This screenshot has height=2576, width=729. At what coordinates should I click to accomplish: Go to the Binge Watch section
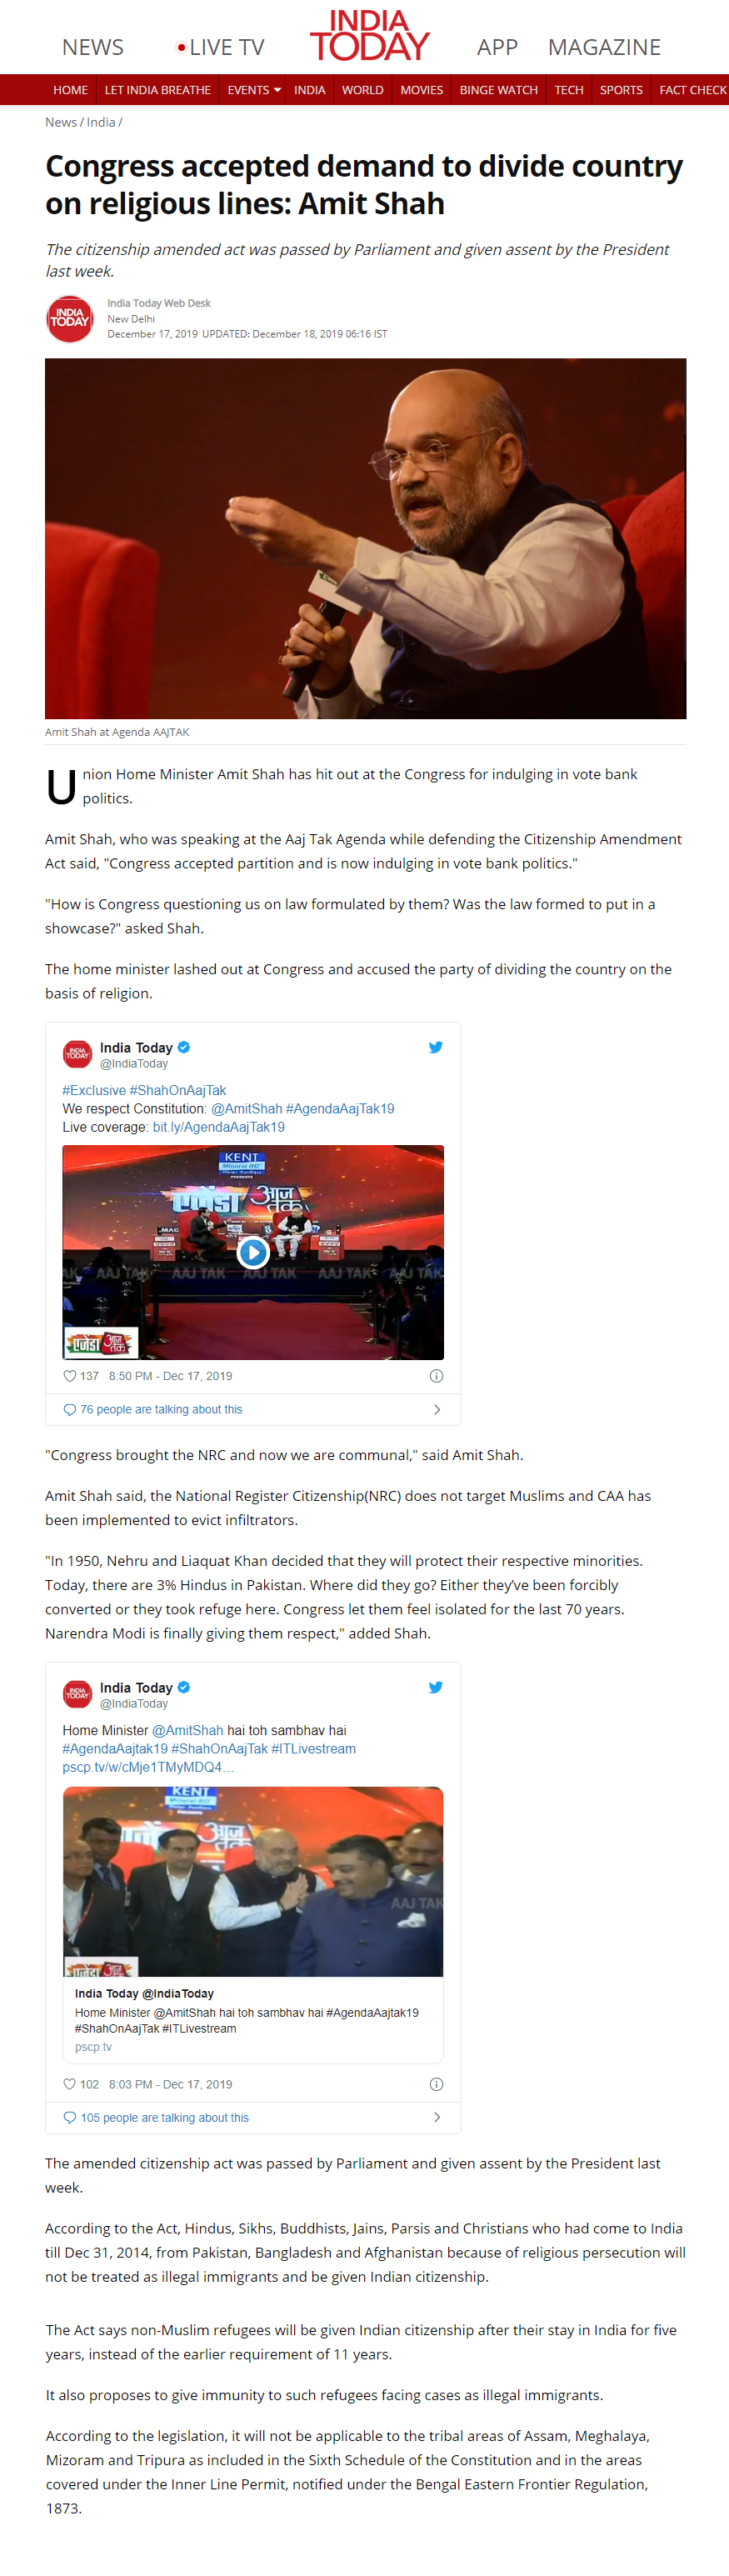coord(498,90)
